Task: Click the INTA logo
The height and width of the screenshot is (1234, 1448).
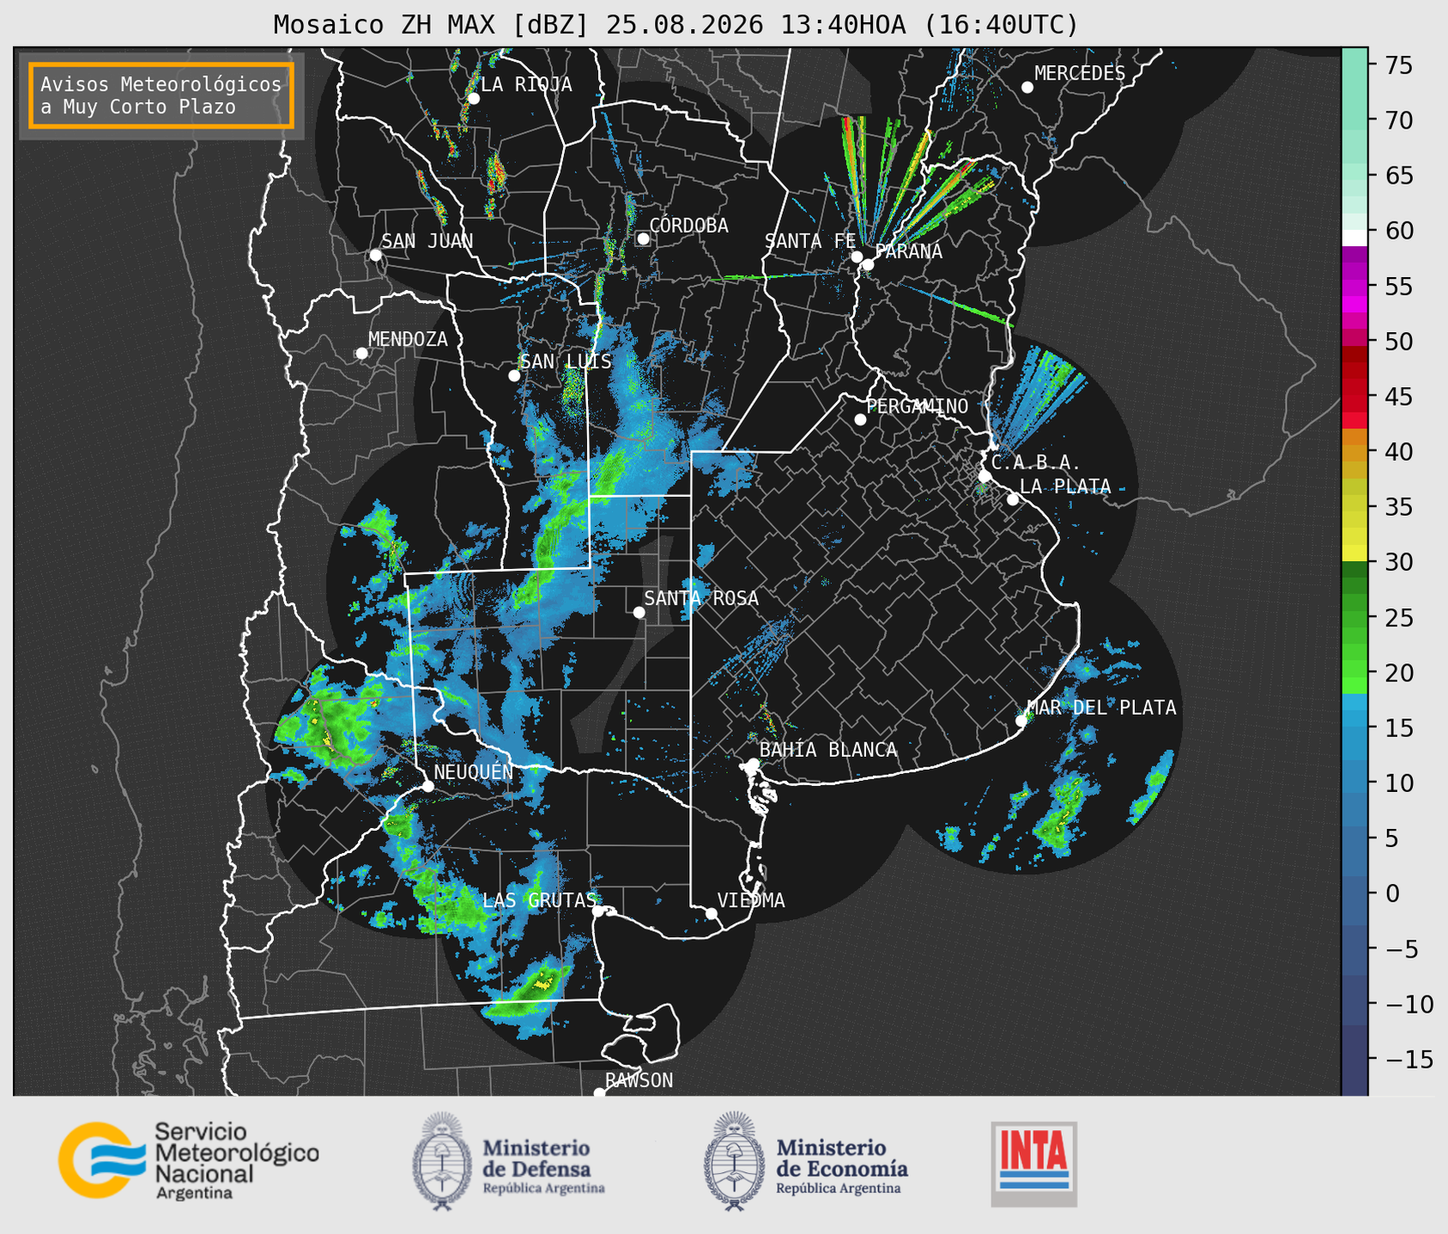Action: (x=1034, y=1164)
